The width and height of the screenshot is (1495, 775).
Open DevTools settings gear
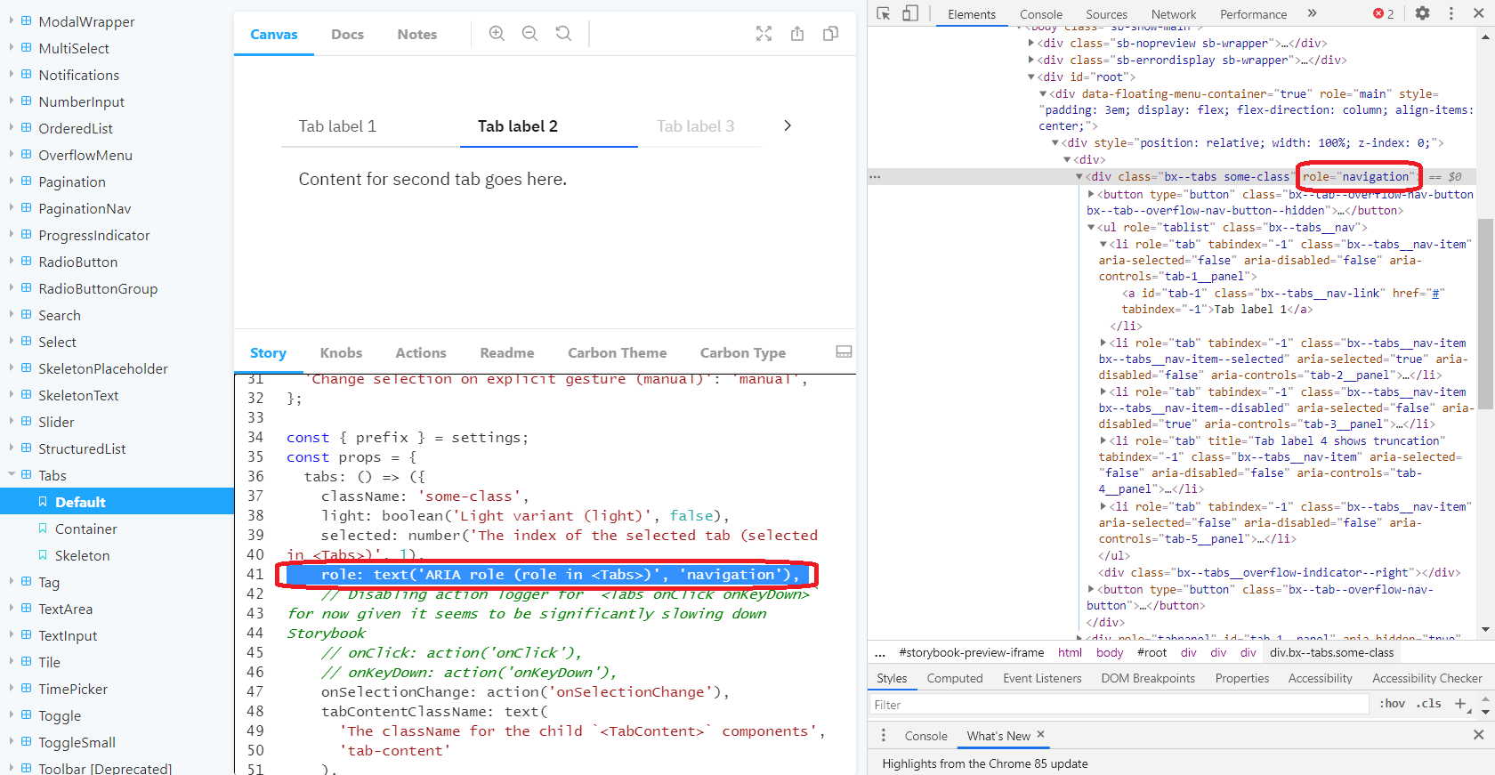click(x=1423, y=13)
